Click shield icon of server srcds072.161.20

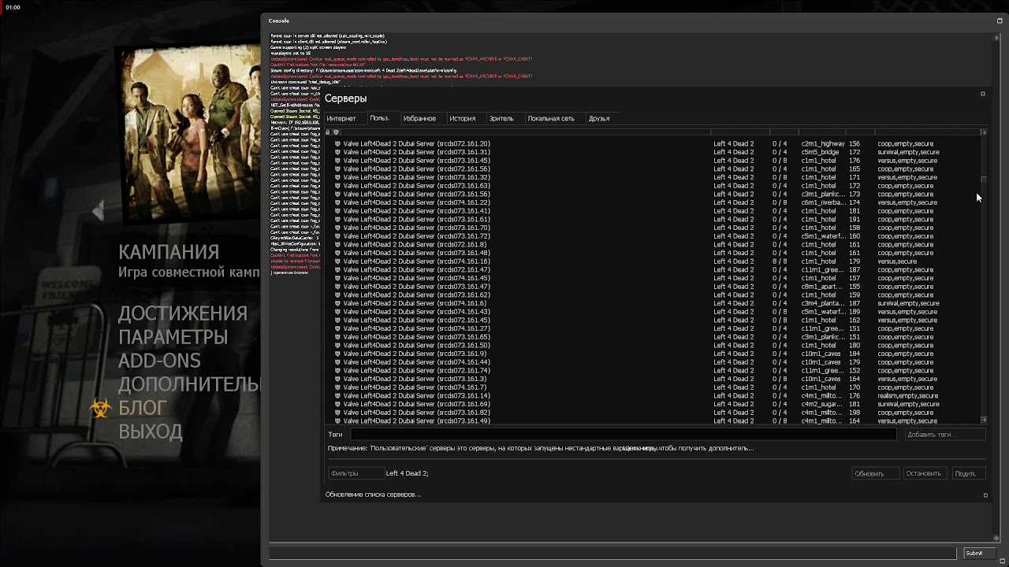click(x=337, y=144)
